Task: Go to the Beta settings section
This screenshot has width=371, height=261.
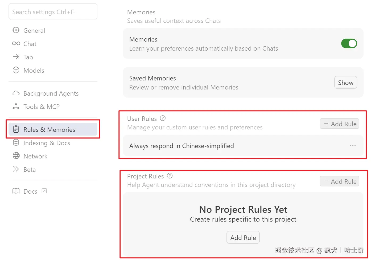Action: [29, 169]
